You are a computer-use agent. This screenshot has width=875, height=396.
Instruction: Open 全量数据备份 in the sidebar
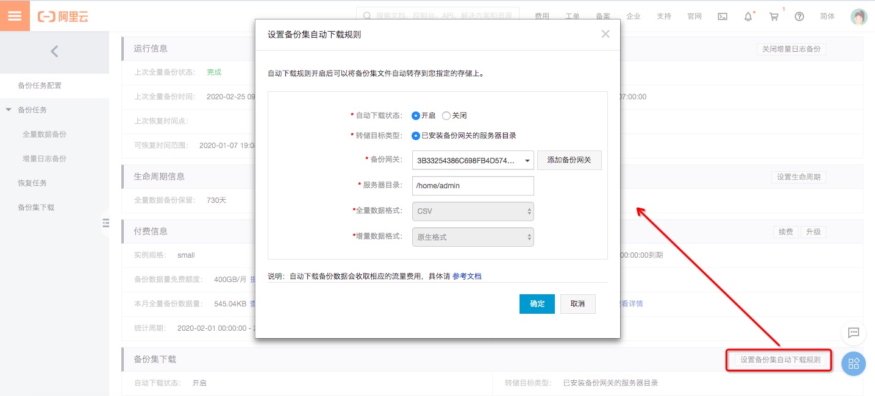tap(45, 134)
